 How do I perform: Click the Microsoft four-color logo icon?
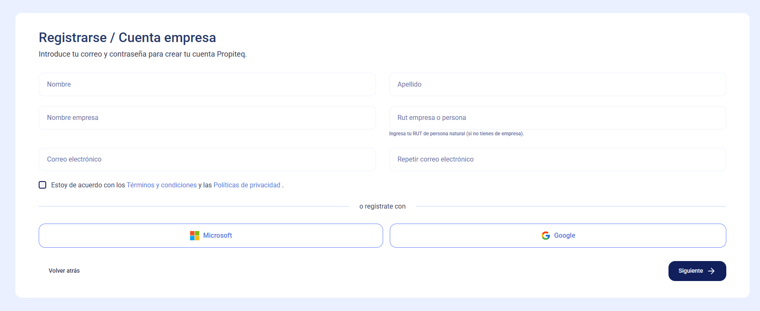pos(195,236)
